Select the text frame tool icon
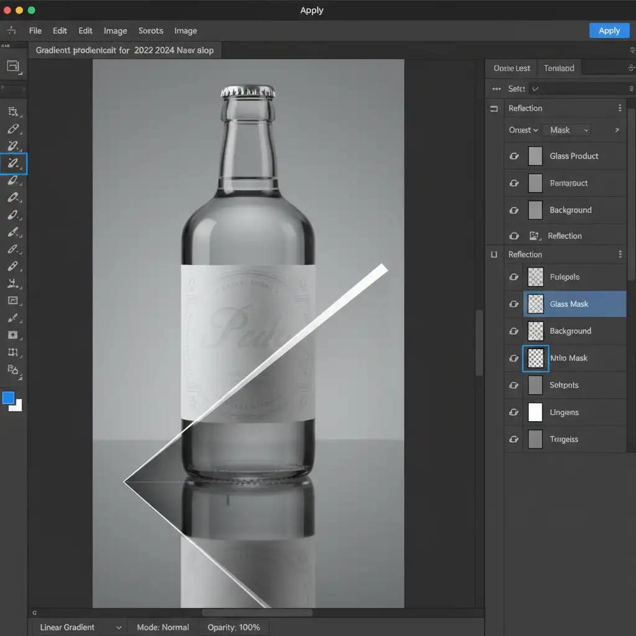This screenshot has width=636, height=636. coord(14,301)
